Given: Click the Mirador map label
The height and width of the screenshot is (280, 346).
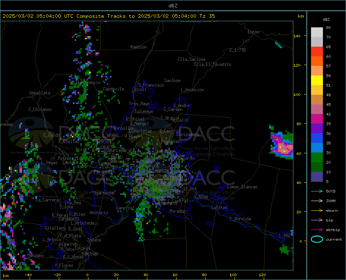Looking at the screenshot, I should pyautogui.click(x=178, y=211).
